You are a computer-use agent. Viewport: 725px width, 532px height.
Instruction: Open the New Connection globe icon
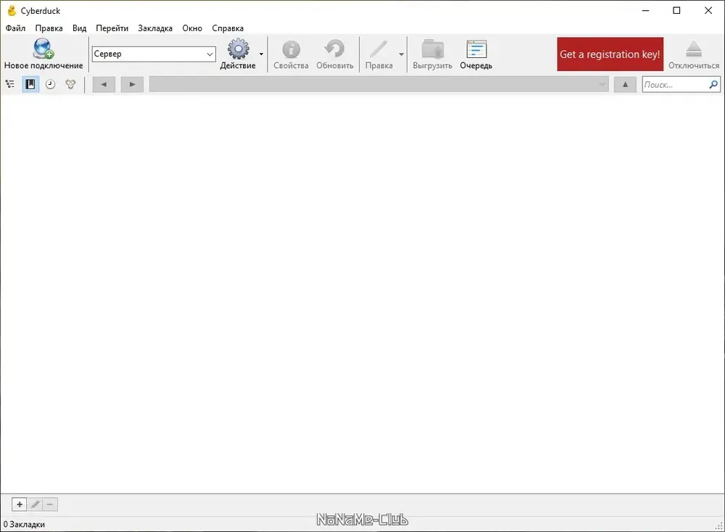pyautogui.click(x=43, y=49)
